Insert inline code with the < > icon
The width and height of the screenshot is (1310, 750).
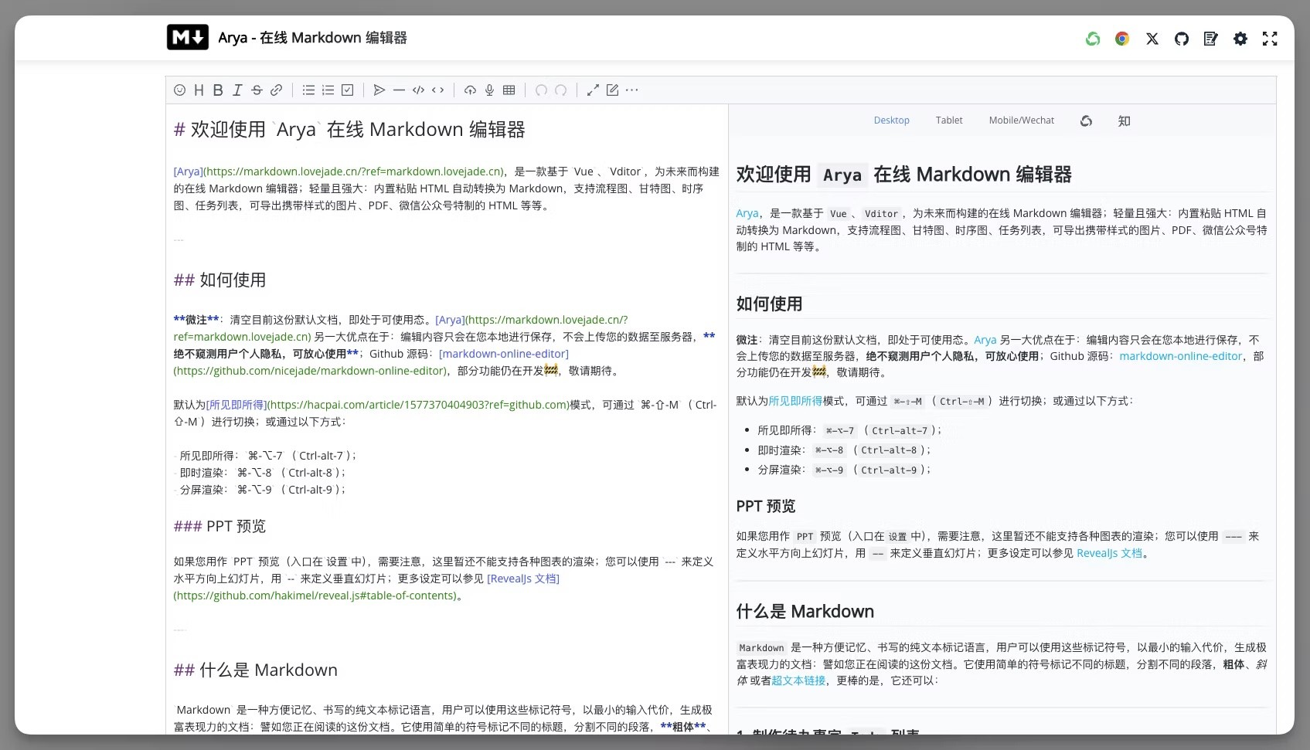(437, 90)
